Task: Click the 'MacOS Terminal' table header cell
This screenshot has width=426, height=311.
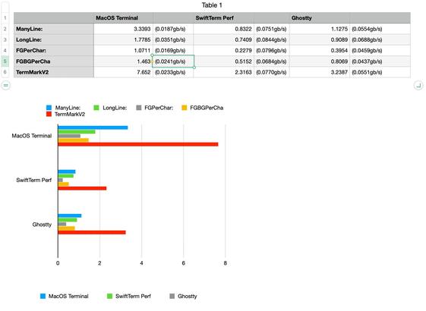Action: [124, 18]
